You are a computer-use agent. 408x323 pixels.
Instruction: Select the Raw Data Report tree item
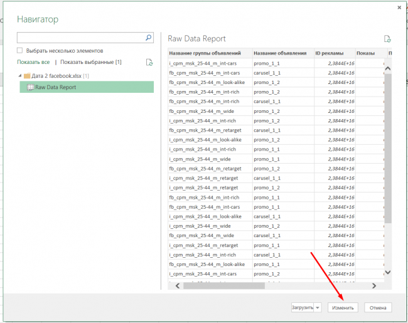55,87
